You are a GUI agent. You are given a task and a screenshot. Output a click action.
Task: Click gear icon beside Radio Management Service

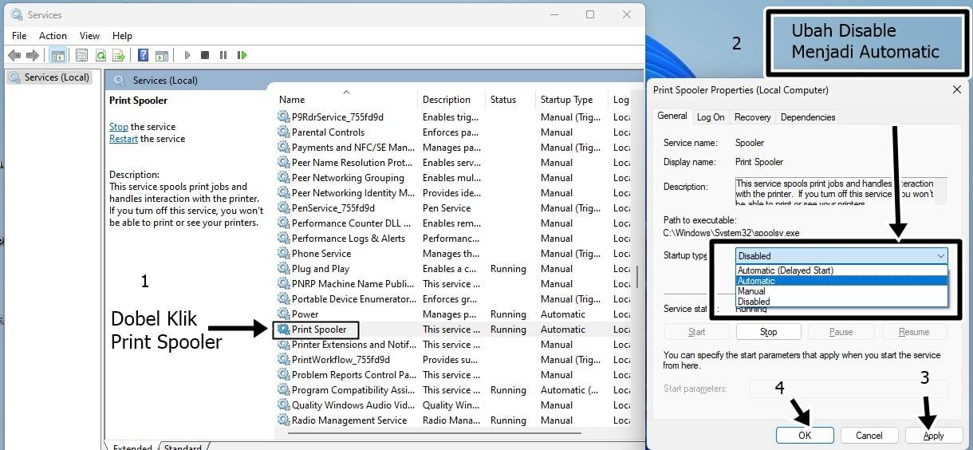click(x=283, y=420)
